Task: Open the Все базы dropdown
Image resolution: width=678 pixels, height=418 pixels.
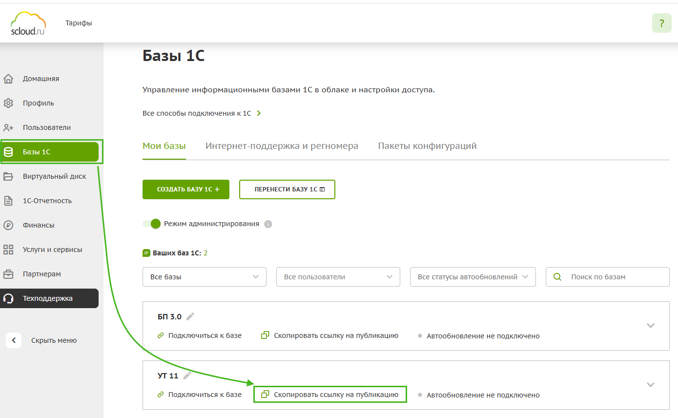Action: [205, 277]
